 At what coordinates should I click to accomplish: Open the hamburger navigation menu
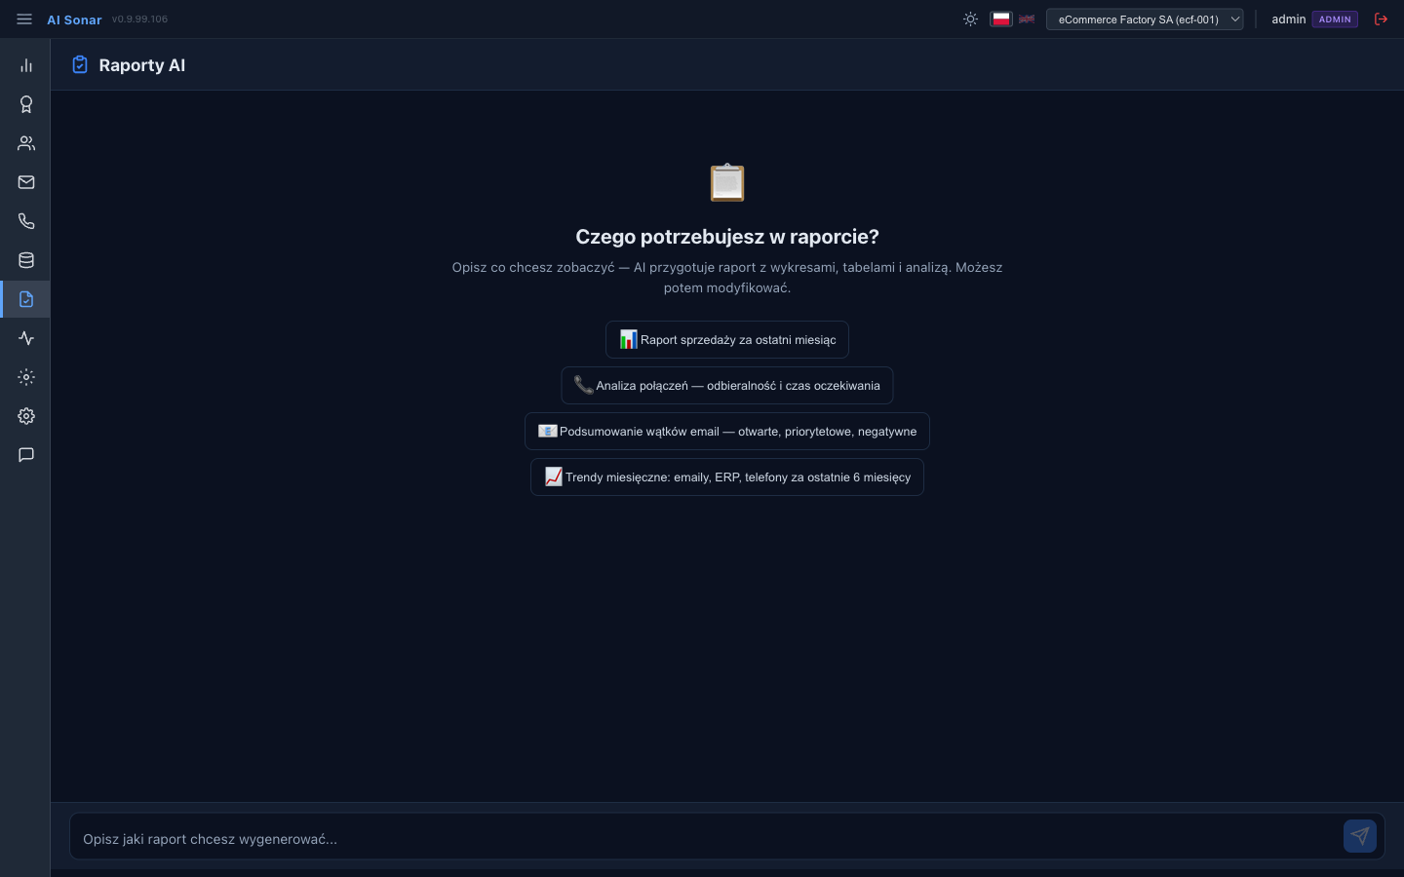[24, 19]
